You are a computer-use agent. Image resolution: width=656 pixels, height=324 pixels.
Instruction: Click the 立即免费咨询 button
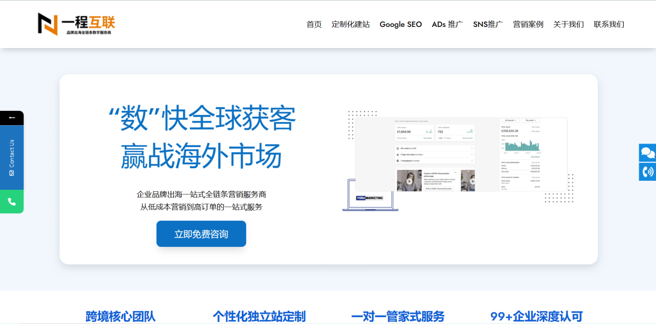pyautogui.click(x=201, y=233)
